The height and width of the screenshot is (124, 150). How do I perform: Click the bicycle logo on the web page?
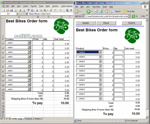pos(132,35)
